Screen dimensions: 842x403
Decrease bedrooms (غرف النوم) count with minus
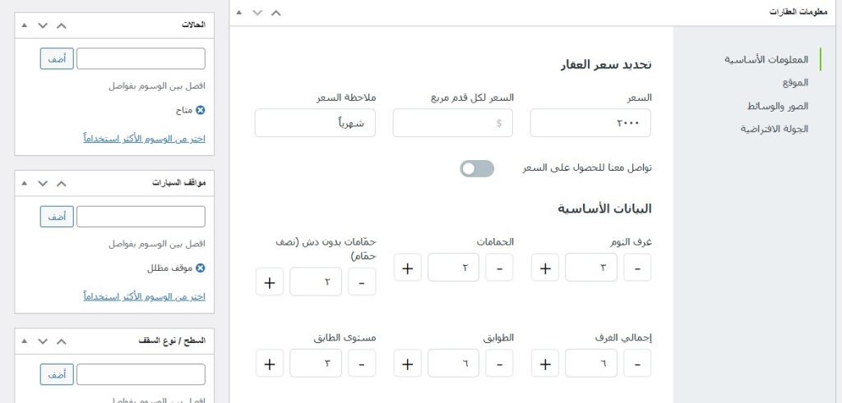[637, 268]
